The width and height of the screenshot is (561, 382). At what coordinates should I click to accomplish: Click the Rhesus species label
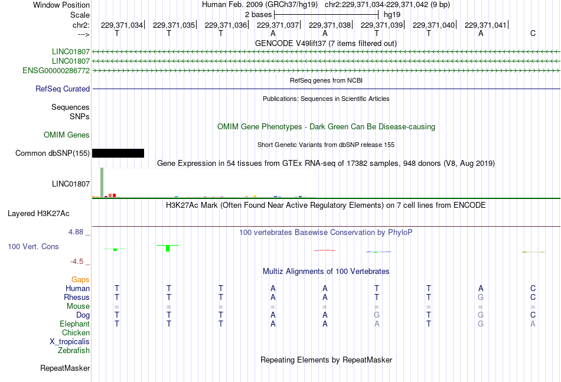pyautogui.click(x=77, y=297)
